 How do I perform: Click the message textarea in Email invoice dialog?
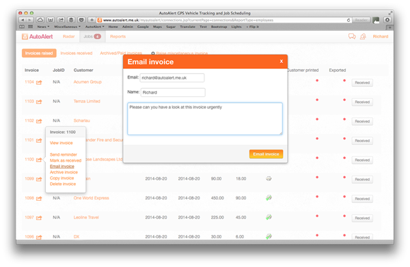point(205,119)
